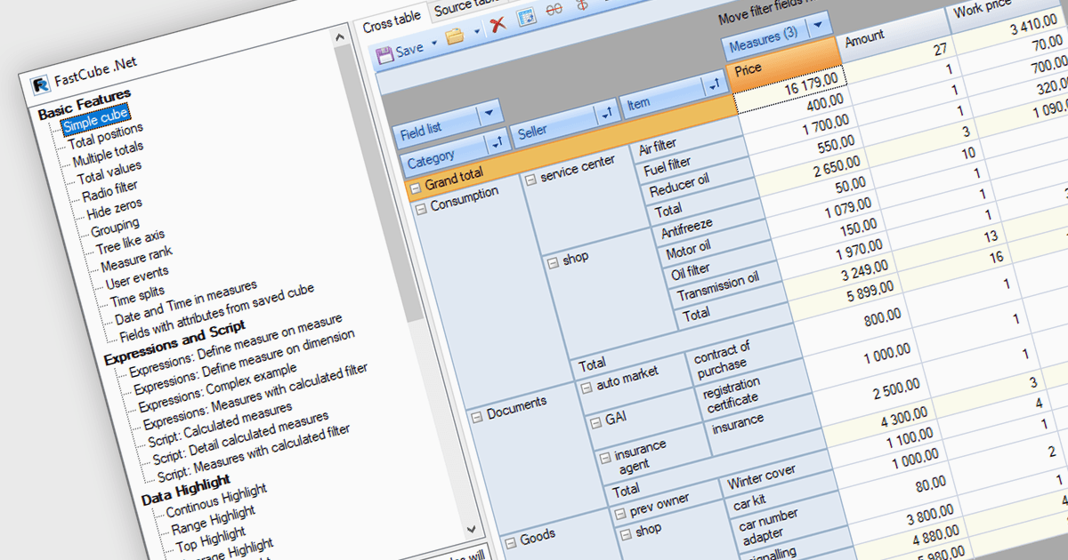Collapse the service center seller group
Viewport: 1068px width, 560px height.
530,180
